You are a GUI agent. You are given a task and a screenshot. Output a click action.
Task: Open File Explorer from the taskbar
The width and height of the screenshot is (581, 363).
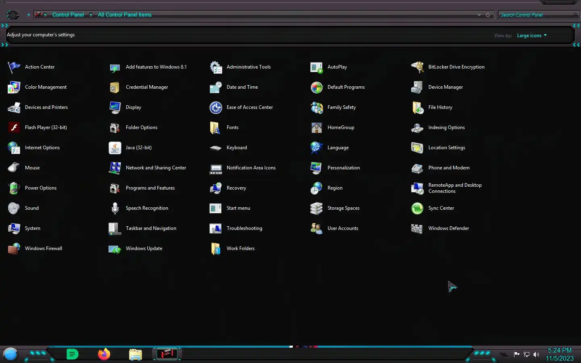coord(136,355)
